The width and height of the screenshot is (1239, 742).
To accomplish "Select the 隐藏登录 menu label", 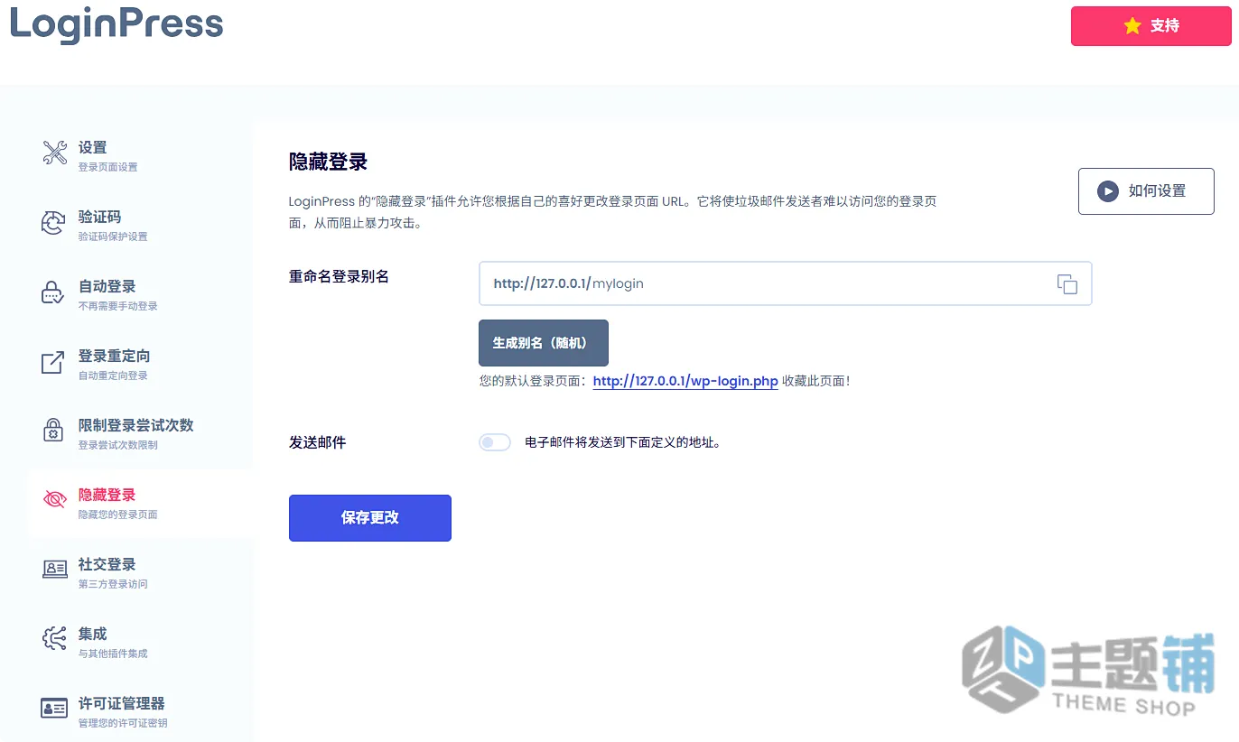I will coord(107,495).
